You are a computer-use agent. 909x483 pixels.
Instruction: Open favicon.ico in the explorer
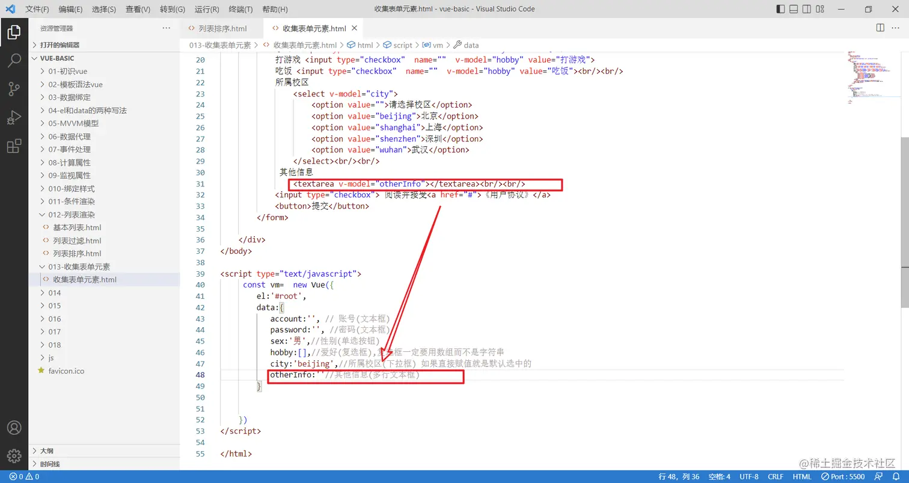(x=66, y=371)
